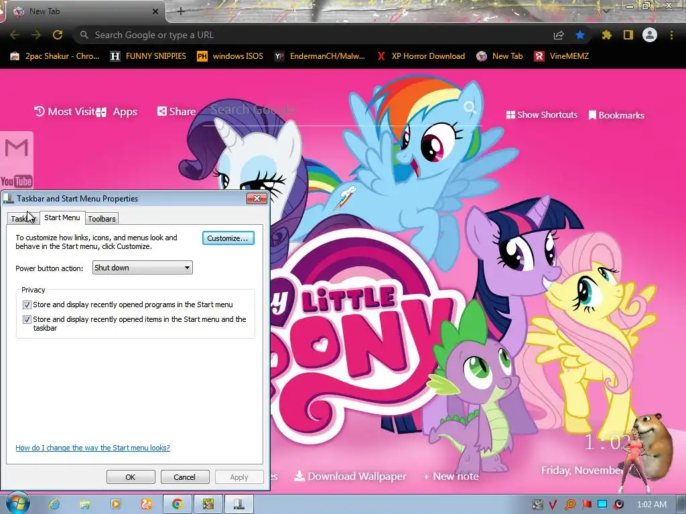
Task: Toggle recently opened items checkbox
Action: coord(27,319)
